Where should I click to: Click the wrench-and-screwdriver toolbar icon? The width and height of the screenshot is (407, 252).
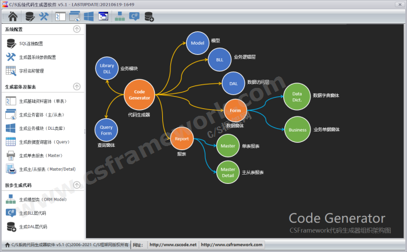pos(43,16)
